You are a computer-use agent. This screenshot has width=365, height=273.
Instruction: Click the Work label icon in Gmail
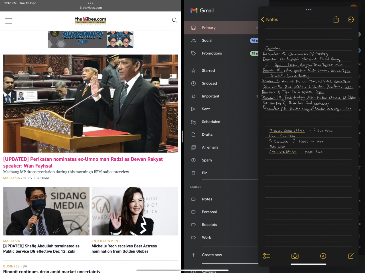point(193,237)
